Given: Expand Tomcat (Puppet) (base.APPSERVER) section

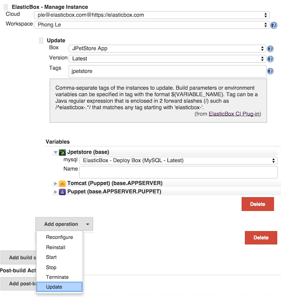Looking at the screenshot, I should click(x=55, y=183).
